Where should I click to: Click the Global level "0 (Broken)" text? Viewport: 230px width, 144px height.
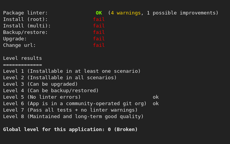[x=123, y=130]
